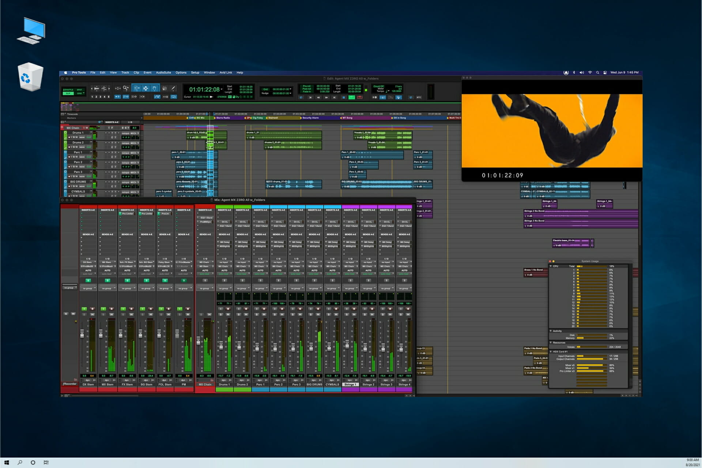
Task: Open the EQ3 1-Band insert on MX Chain
Action: coord(206,218)
